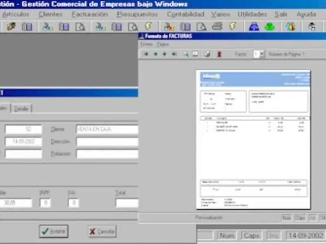
Task: Click the invoice page preview thumbnail
Action: pyautogui.click(x=253, y=139)
